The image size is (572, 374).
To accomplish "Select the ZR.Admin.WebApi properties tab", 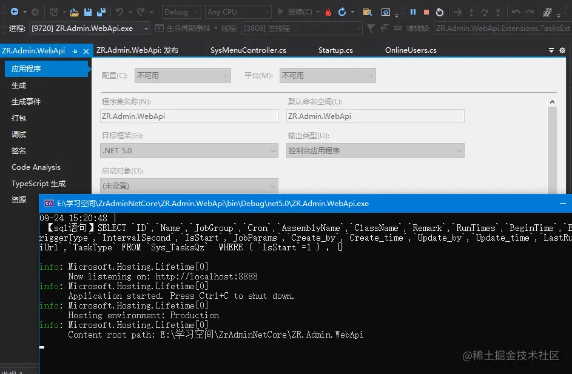I will click(x=33, y=51).
